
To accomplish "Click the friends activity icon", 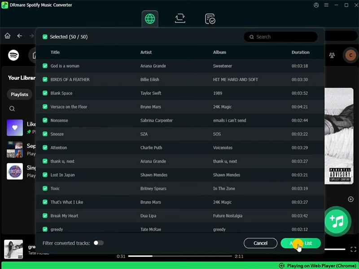I will (x=332, y=55).
